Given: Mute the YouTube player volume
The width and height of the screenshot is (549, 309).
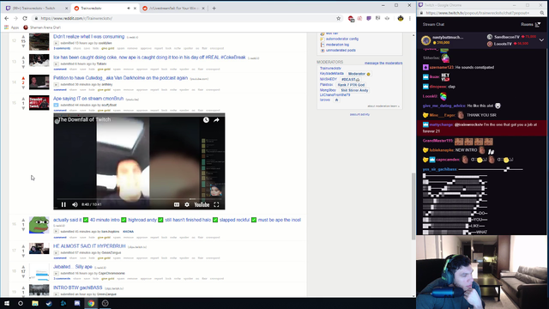Looking at the screenshot, I should [x=75, y=204].
